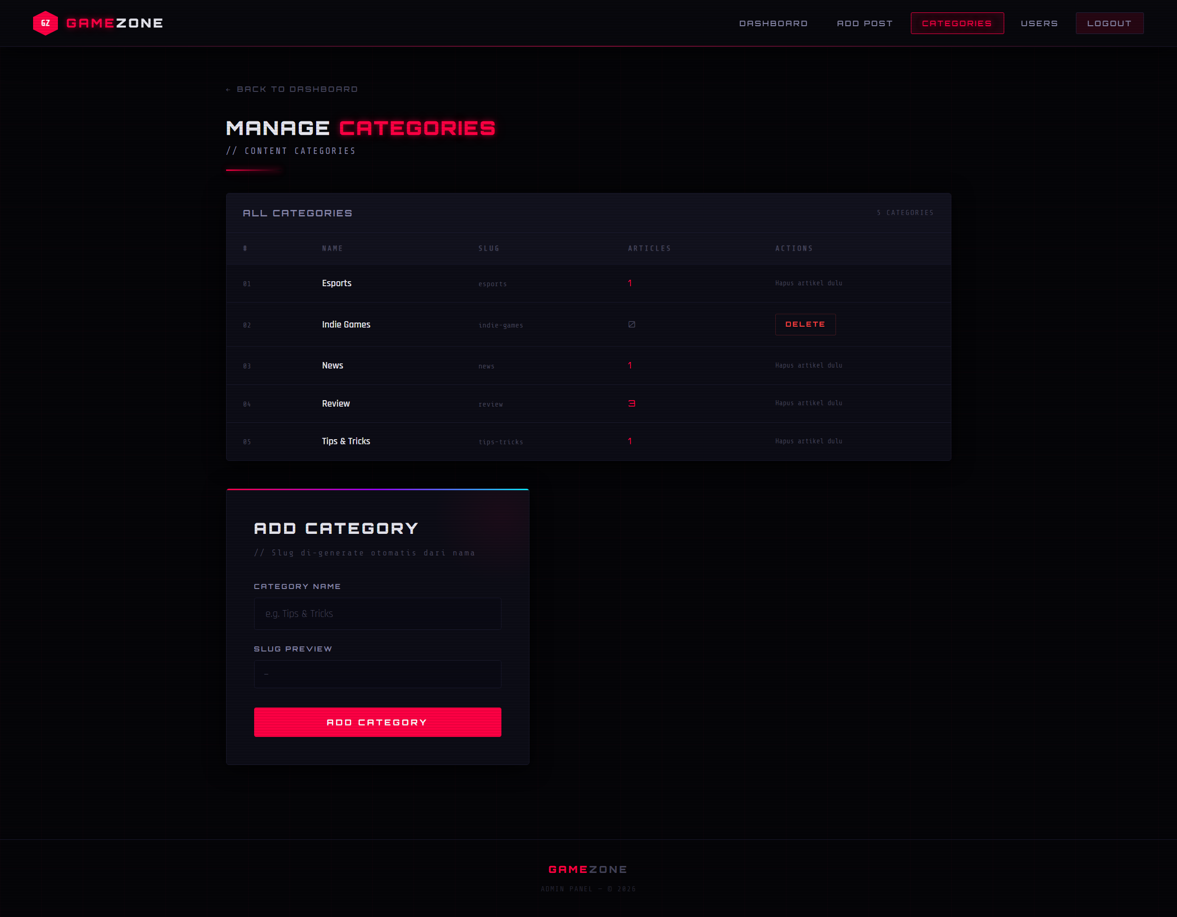
Task: Click the ARTICLES column header
Action: 649,249
